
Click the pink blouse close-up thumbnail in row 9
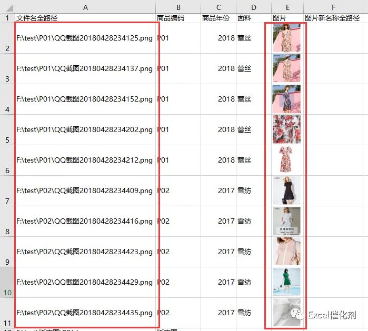pyautogui.click(x=286, y=252)
